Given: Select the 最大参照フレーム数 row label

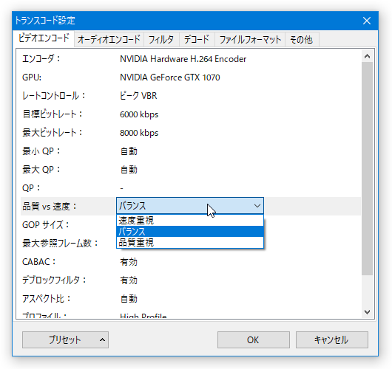Looking at the screenshot, I should 60,244.
